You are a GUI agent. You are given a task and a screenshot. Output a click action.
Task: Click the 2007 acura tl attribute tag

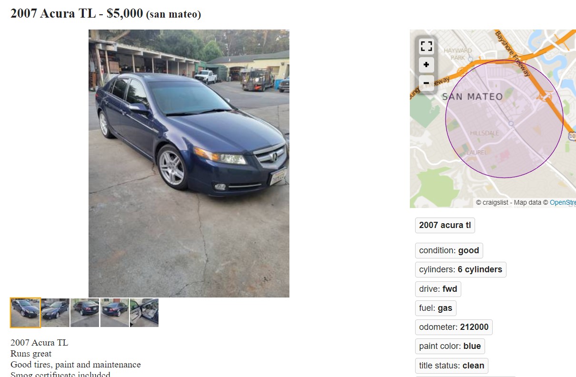pyautogui.click(x=445, y=225)
